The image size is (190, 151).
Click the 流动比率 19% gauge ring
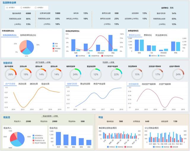point(26,74)
